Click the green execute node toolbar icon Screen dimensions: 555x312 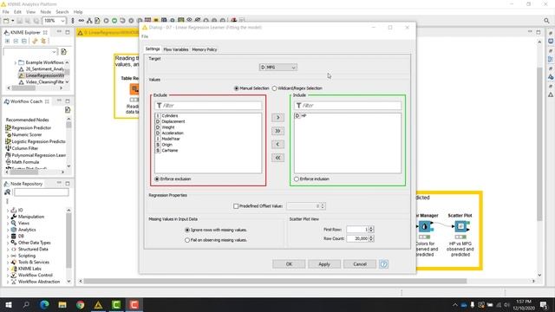114,21
